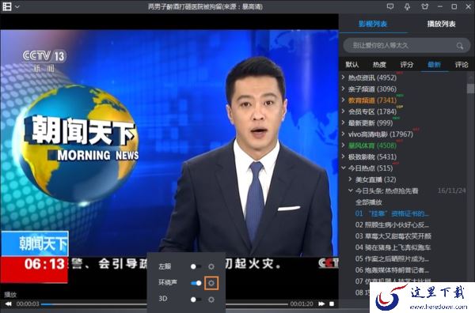Play item 05 作案之后晒照片成为...
The width and height of the screenshot is (475, 313).
pyautogui.click(x=392, y=259)
